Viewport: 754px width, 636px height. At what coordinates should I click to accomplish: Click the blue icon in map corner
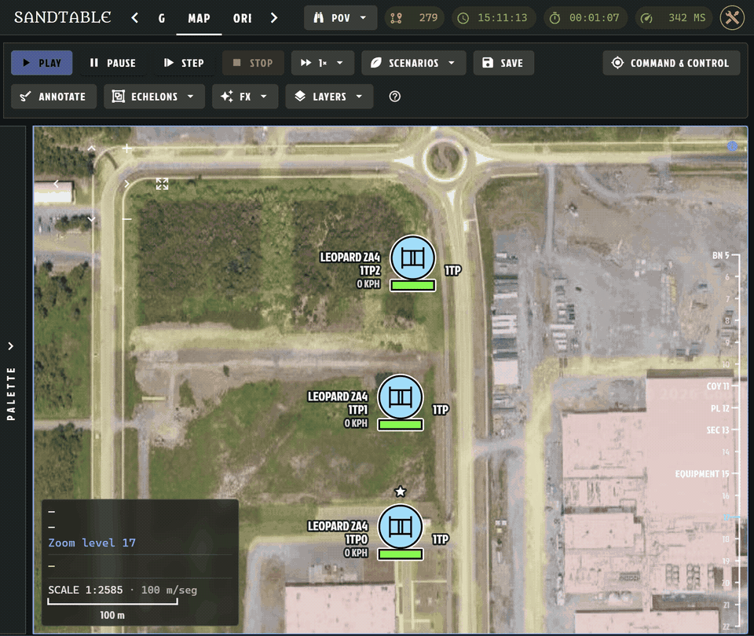click(x=732, y=146)
